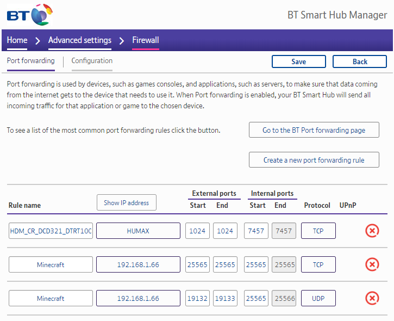Open the HUMAX device dropdown
Viewport: 394px width, 321px height.
pyautogui.click(x=138, y=231)
